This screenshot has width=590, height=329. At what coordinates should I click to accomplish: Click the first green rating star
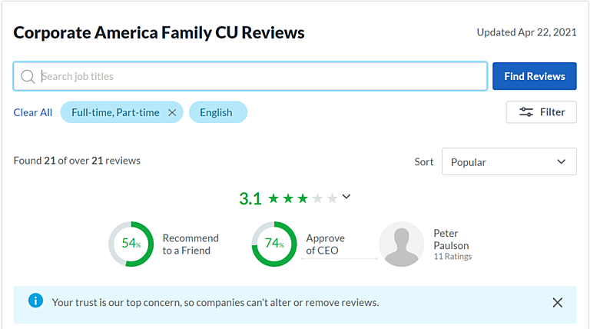point(273,198)
